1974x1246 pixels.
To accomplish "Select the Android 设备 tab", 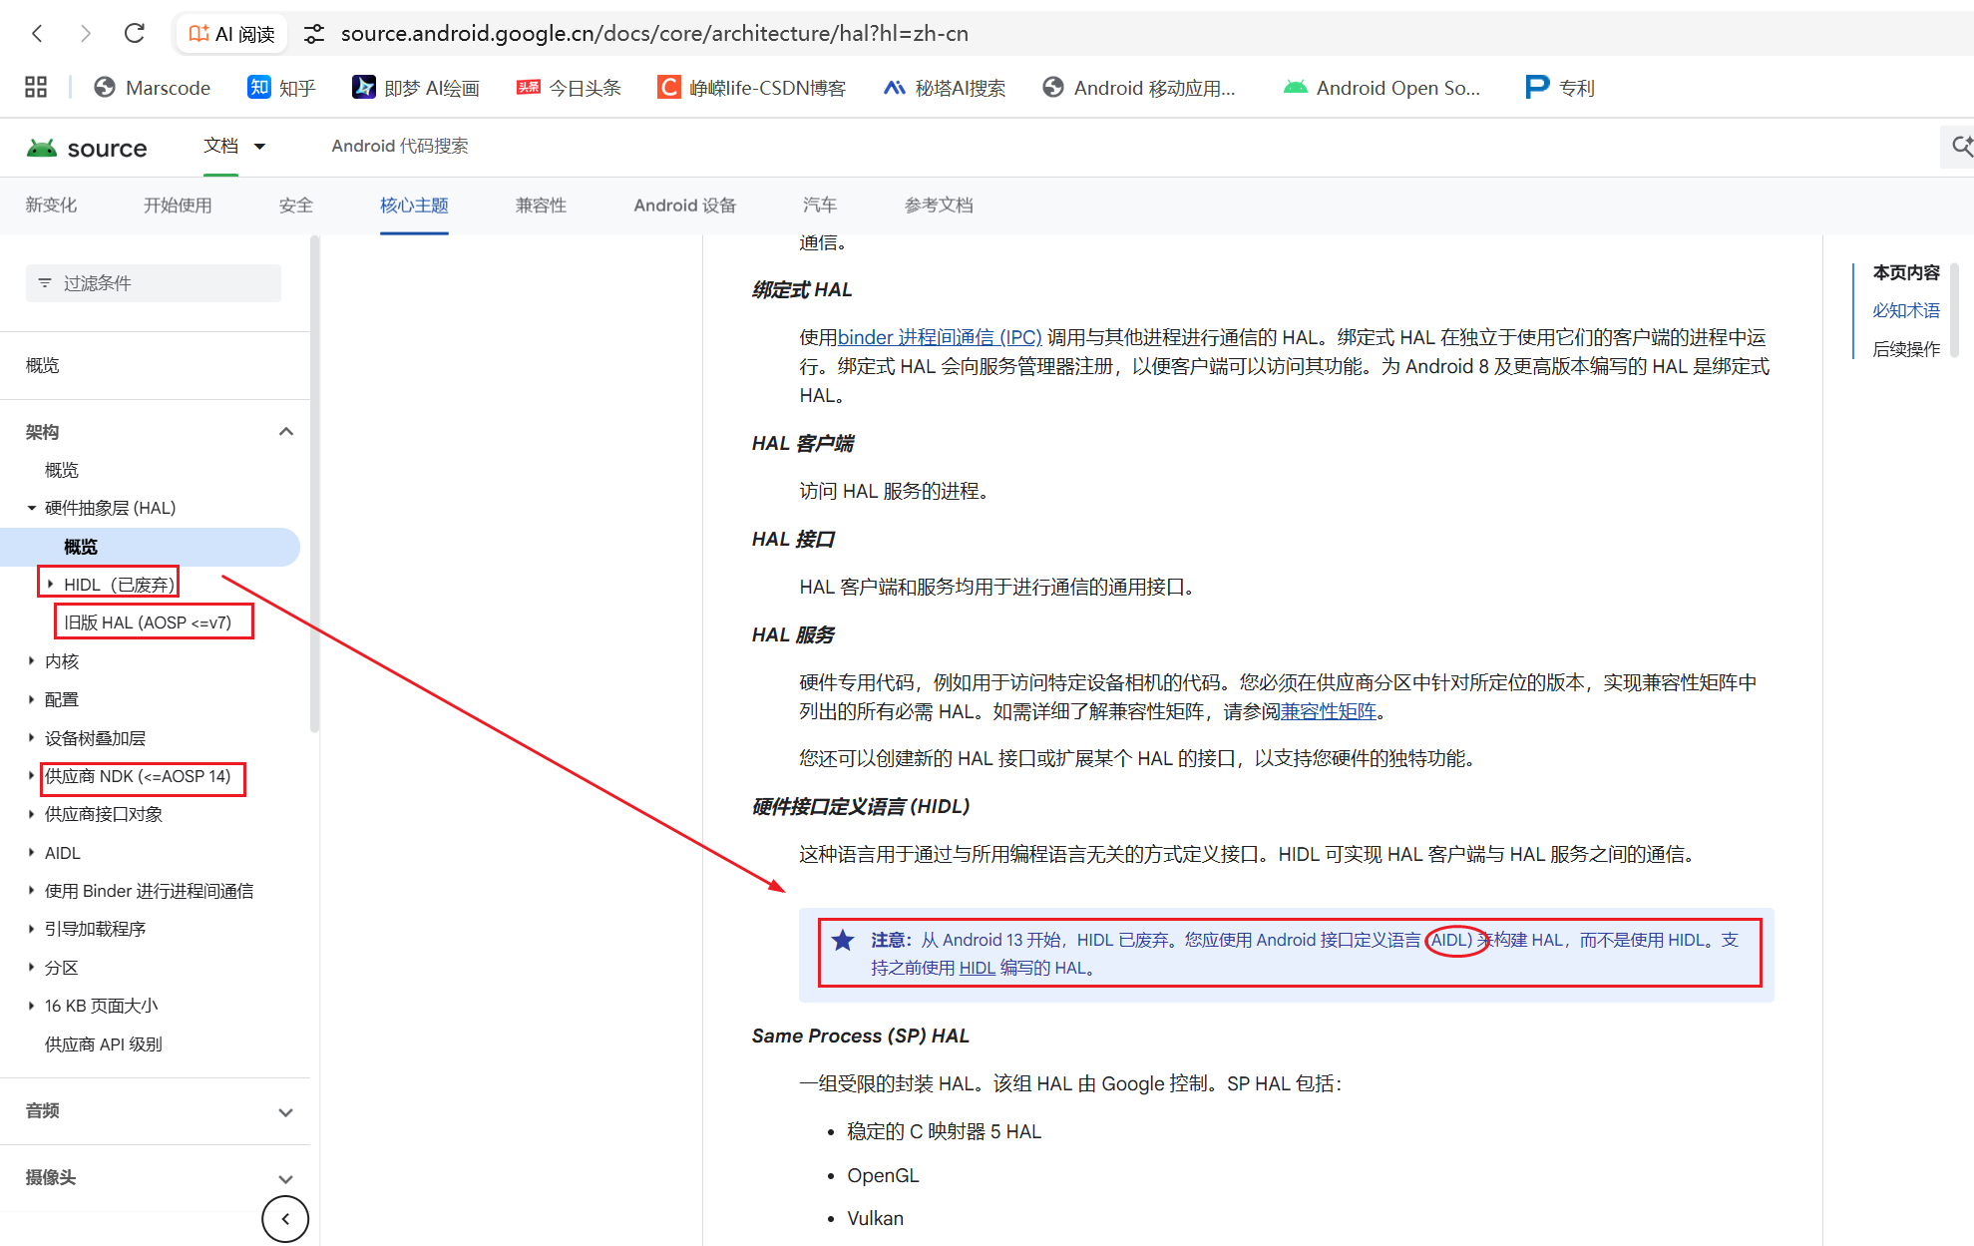I will click(x=684, y=206).
